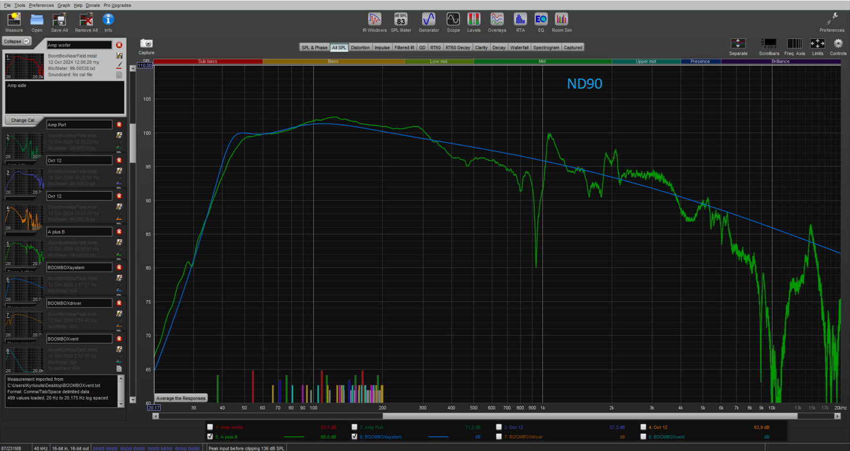Remove the Amp Port measurement
Screen dimensions: 850x451
click(x=119, y=125)
